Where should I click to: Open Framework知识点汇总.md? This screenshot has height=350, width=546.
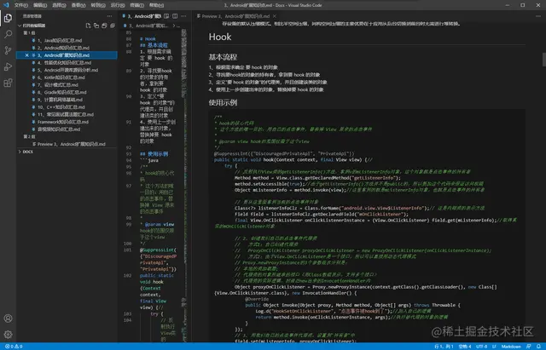click(62, 122)
